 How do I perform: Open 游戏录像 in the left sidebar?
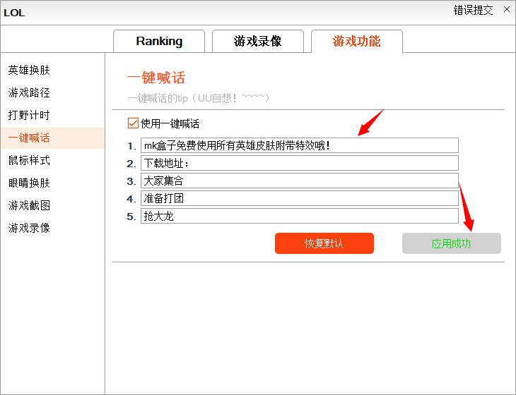tap(29, 229)
